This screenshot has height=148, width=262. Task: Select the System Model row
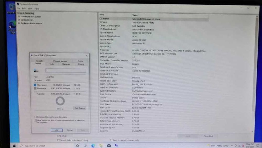pos(154,40)
